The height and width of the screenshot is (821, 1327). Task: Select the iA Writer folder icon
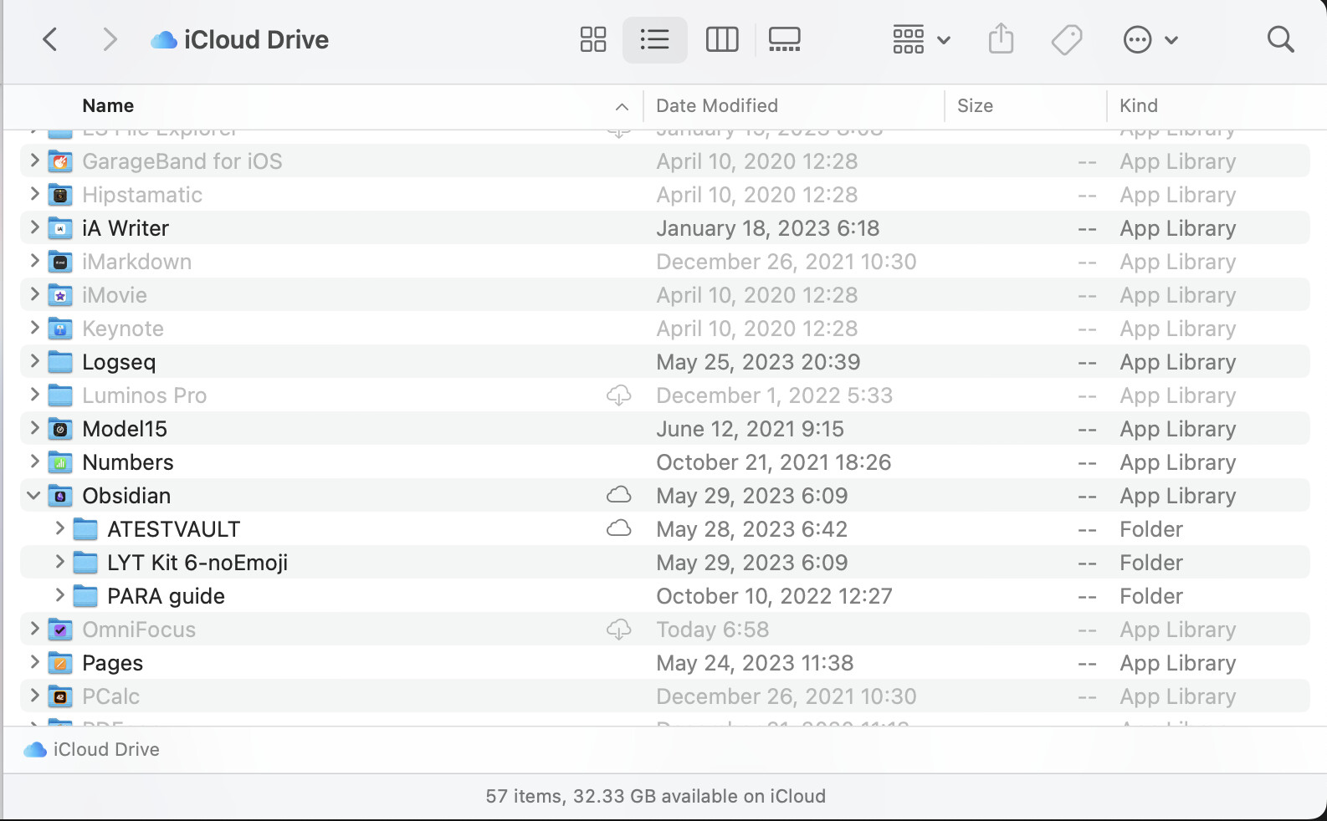point(60,228)
